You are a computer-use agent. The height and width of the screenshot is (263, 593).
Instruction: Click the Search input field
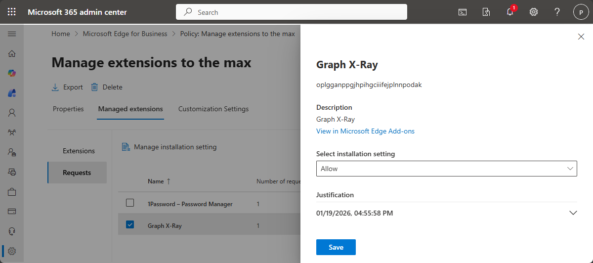[292, 12]
